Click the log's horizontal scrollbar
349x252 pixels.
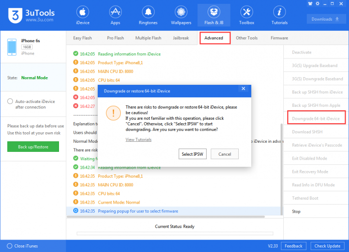click(166, 217)
